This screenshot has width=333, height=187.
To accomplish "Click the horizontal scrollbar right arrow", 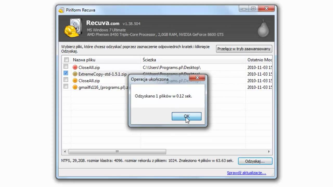I will (x=269, y=151).
